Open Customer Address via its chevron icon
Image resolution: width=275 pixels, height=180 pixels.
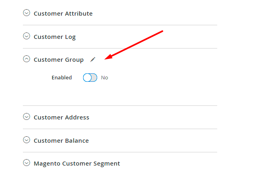26,117
